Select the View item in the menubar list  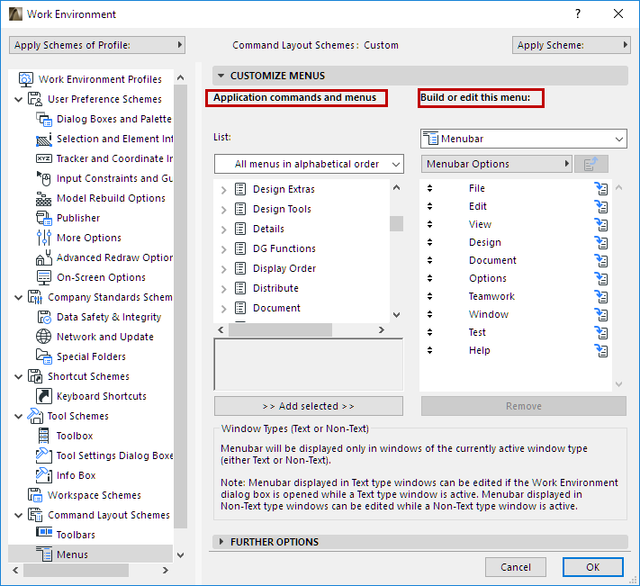[x=480, y=224]
